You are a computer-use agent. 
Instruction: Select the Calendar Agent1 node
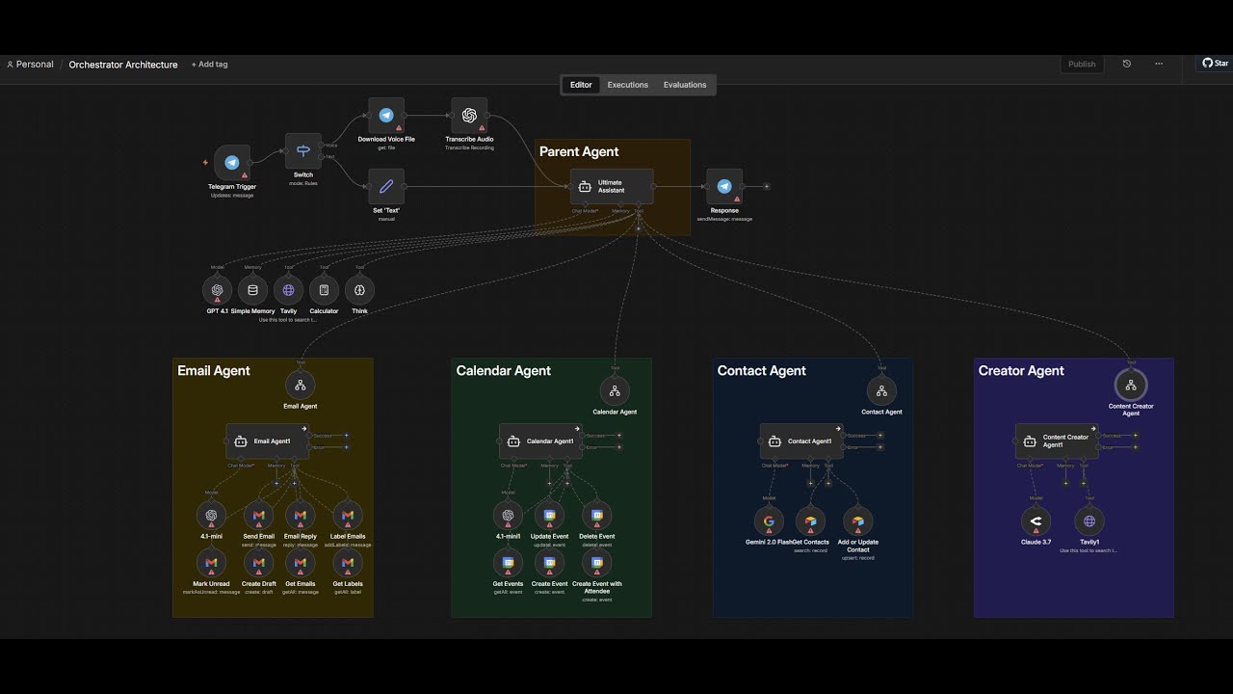(540, 441)
